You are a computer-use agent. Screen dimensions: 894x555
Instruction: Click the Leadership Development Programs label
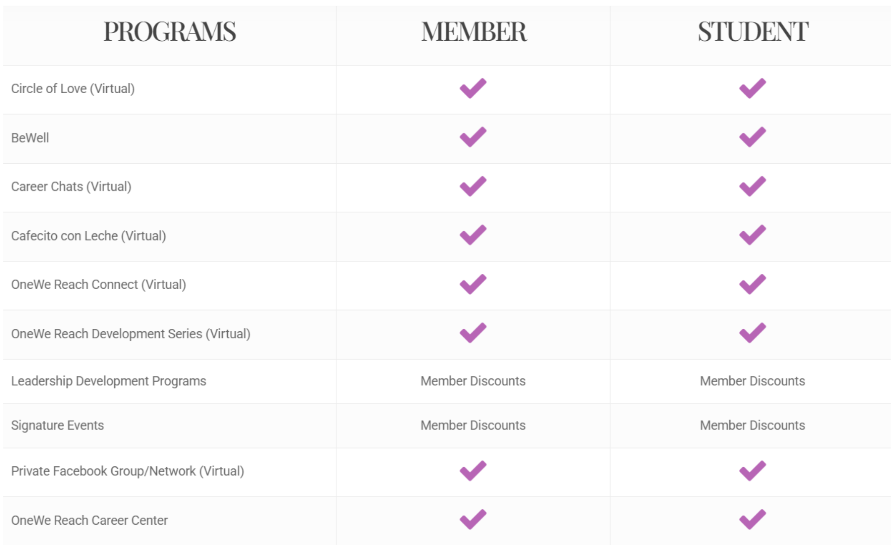click(x=108, y=381)
